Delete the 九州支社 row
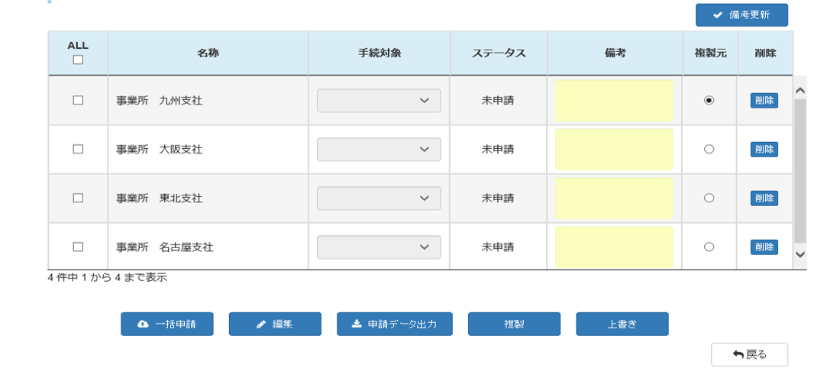Image resolution: width=840 pixels, height=368 pixels. click(x=764, y=101)
